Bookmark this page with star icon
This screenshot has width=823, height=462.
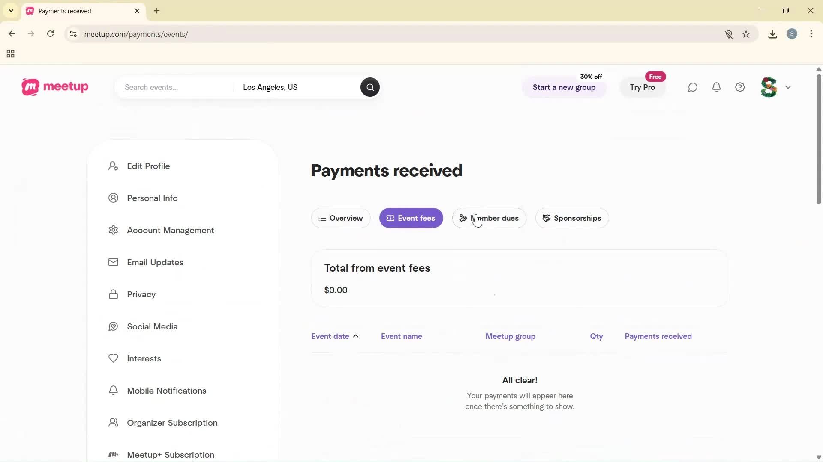point(746,34)
